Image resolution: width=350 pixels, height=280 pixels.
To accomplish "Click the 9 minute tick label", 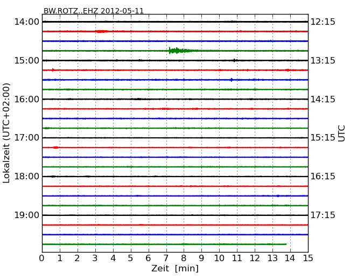I will (201, 258).
